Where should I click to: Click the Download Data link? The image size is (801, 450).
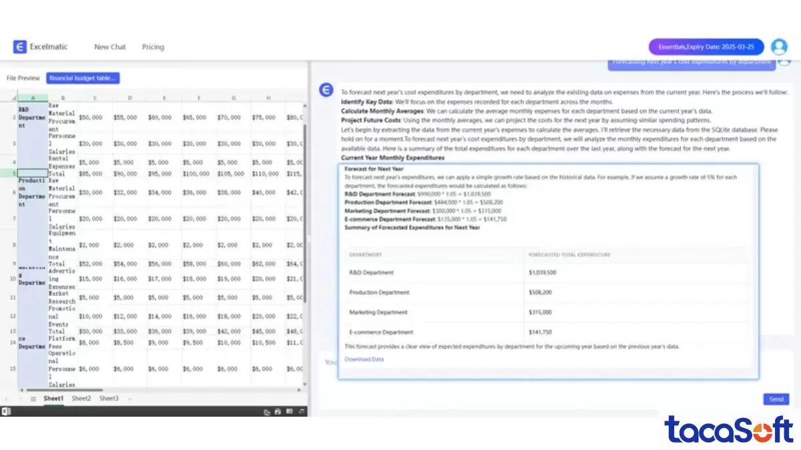coord(364,359)
